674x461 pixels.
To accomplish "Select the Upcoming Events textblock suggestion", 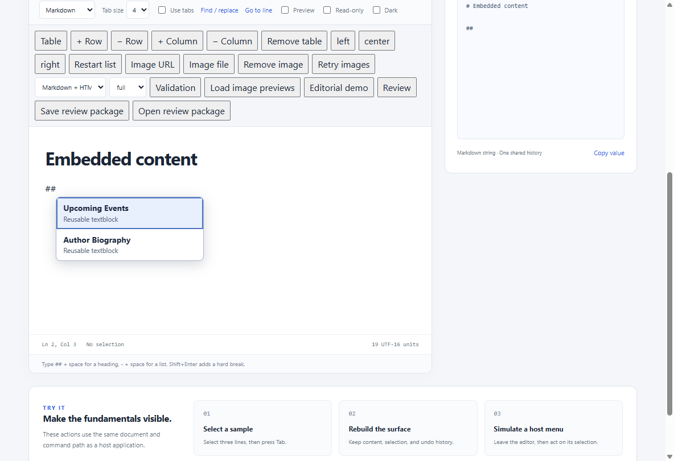I will coord(130,213).
